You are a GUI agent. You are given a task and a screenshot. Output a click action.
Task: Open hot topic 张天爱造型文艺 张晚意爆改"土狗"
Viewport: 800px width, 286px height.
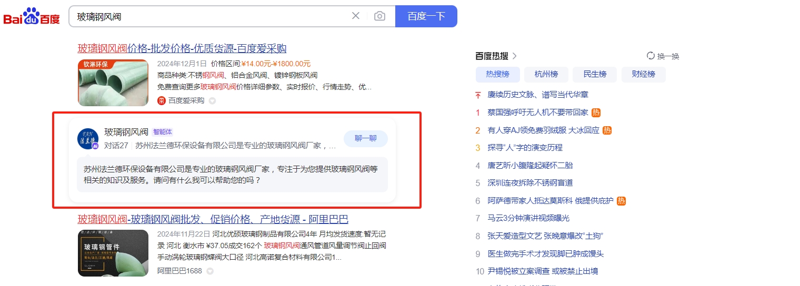tap(545, 236)
